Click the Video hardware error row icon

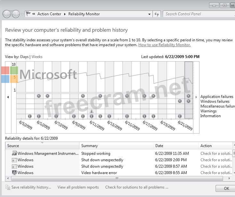point(14,173)
